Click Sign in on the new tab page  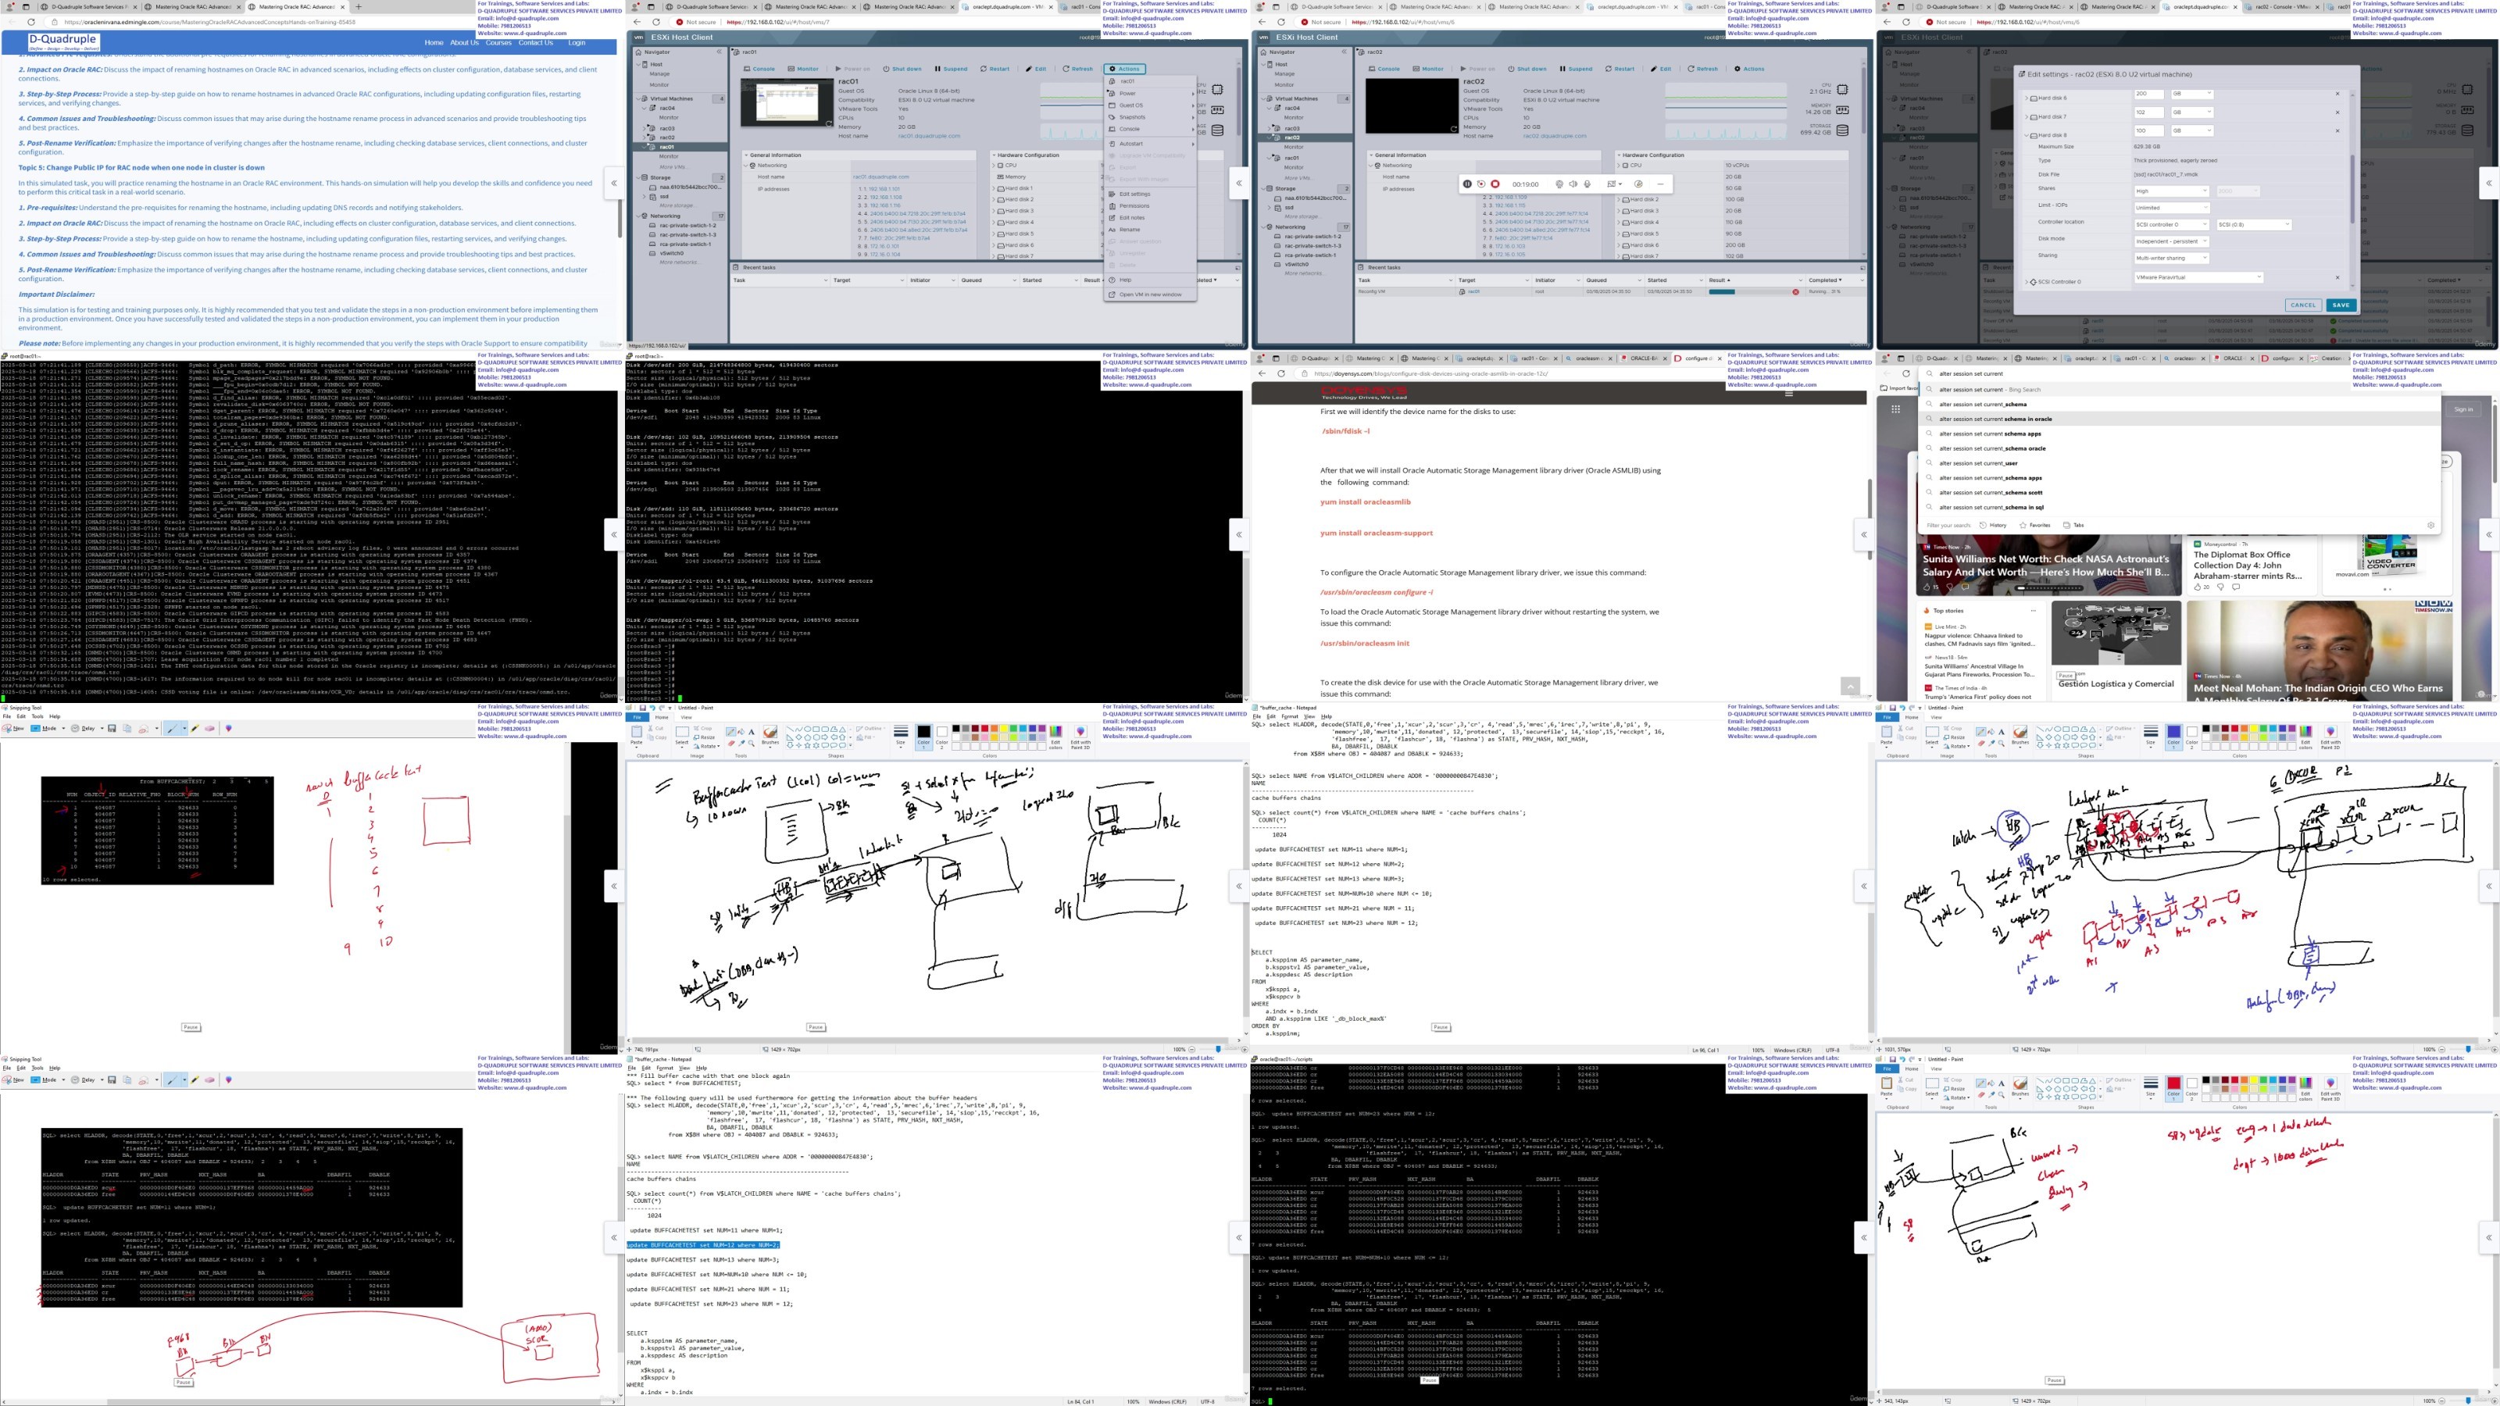(x=2463, y=409)
